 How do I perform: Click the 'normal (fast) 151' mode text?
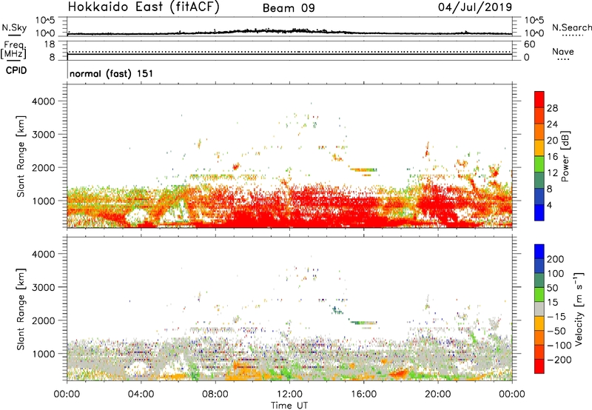[112, 73]
